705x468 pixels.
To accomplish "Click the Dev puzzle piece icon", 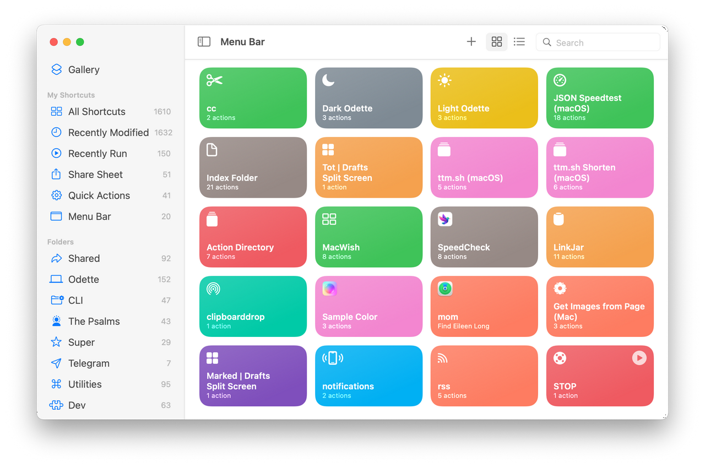I will click(x=56, y=405).
